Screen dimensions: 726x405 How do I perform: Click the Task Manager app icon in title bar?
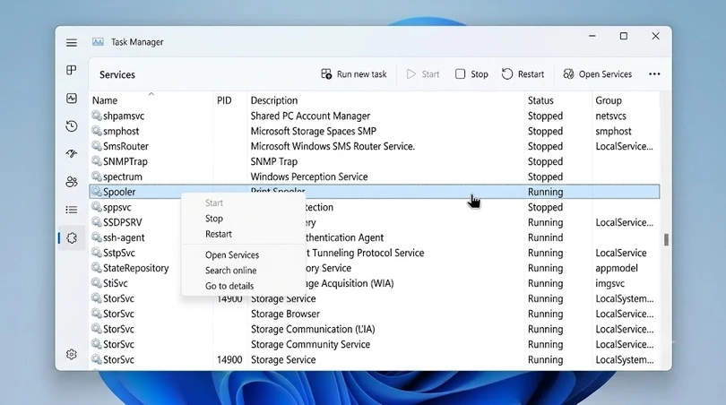click(x=98, y=42)
